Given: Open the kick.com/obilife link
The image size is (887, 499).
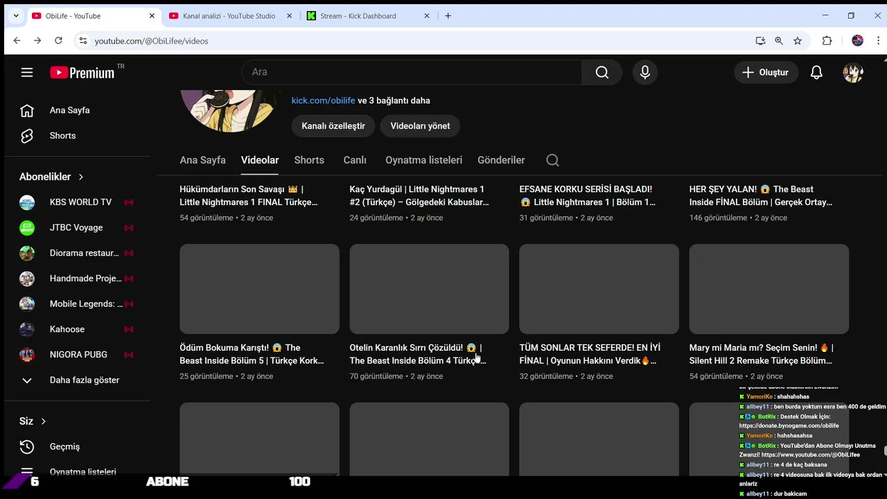Looking at the screenshot, I should (323, 100).
